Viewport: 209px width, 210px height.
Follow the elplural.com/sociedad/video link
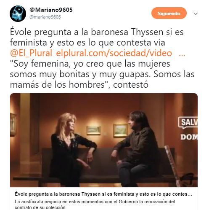(x=114, y=53)
